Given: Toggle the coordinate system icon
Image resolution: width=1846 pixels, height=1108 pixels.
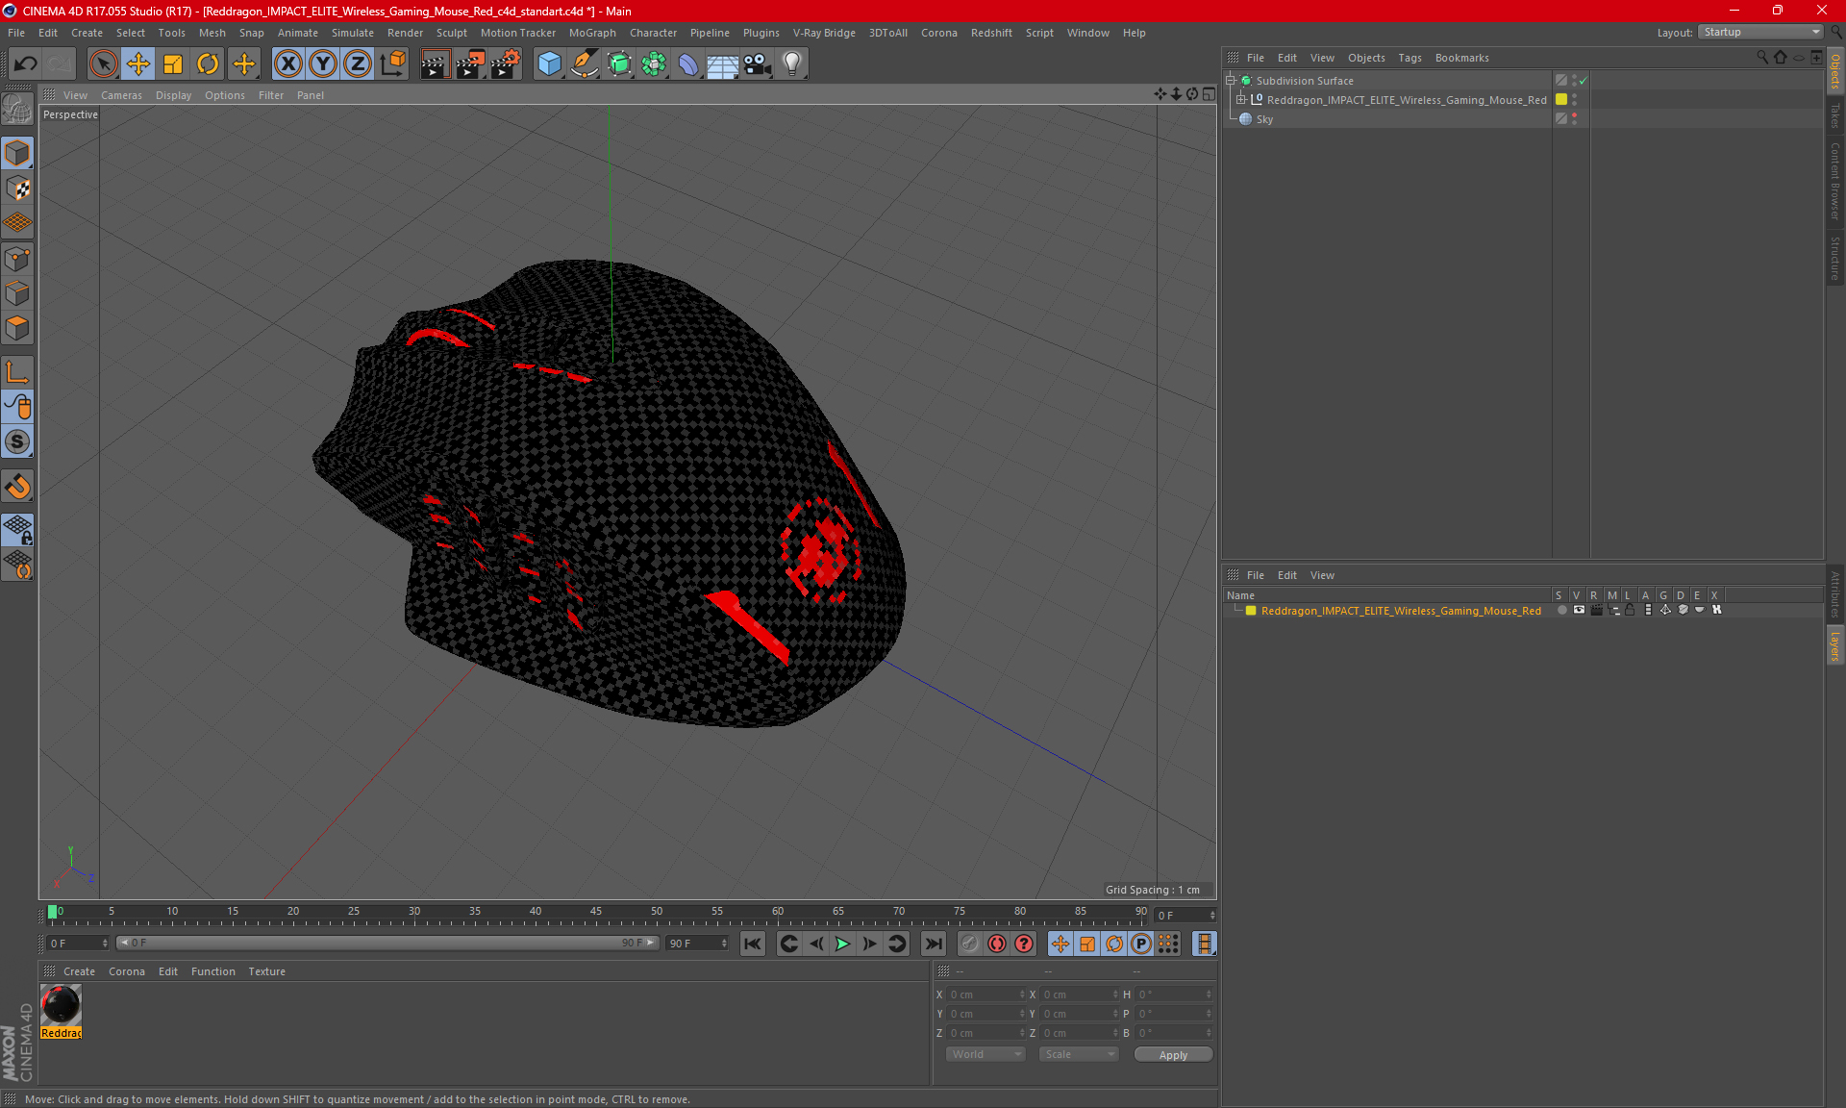Looking at the screenshot, I should 393,63.
